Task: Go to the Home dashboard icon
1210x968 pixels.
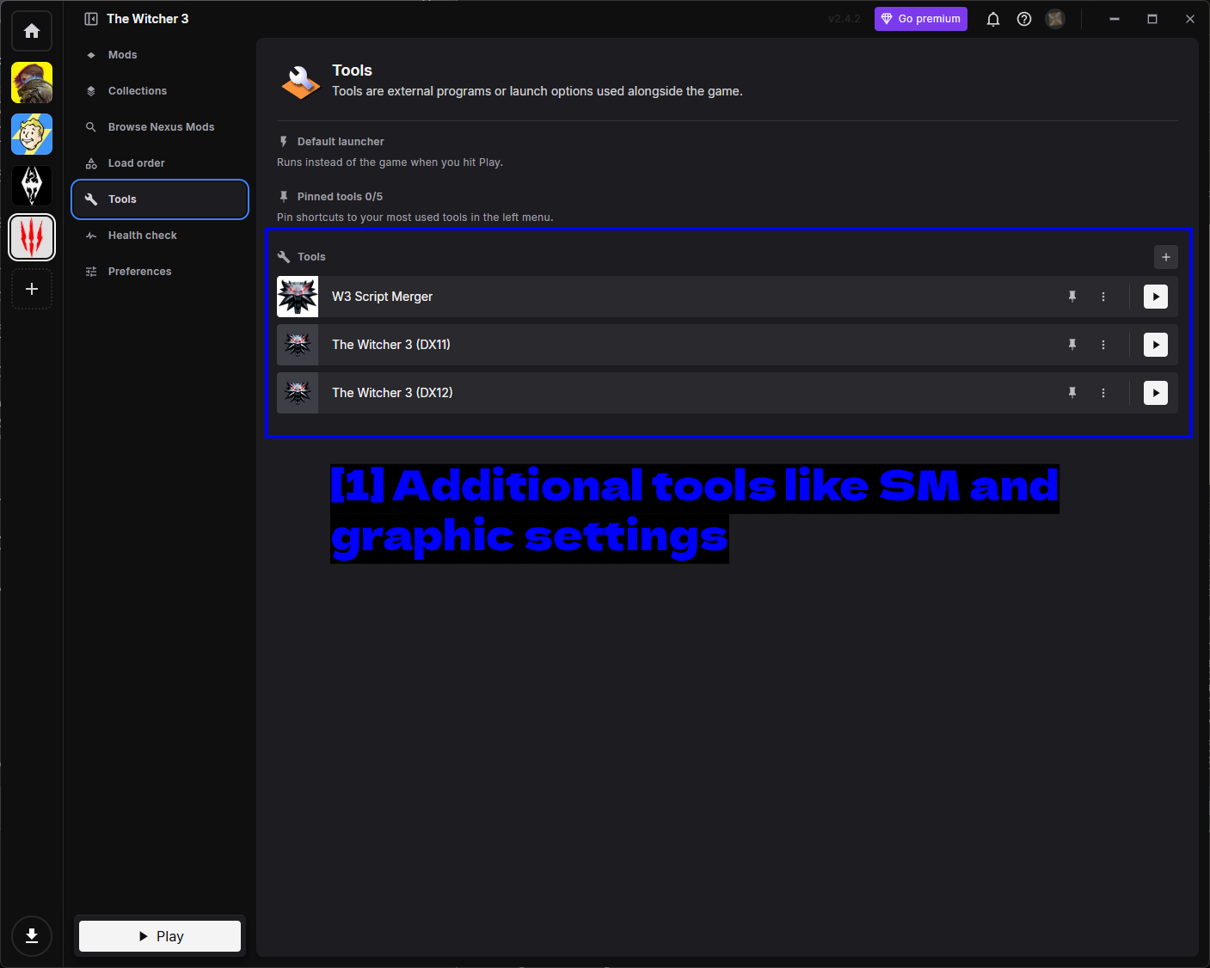Action: 32,31
